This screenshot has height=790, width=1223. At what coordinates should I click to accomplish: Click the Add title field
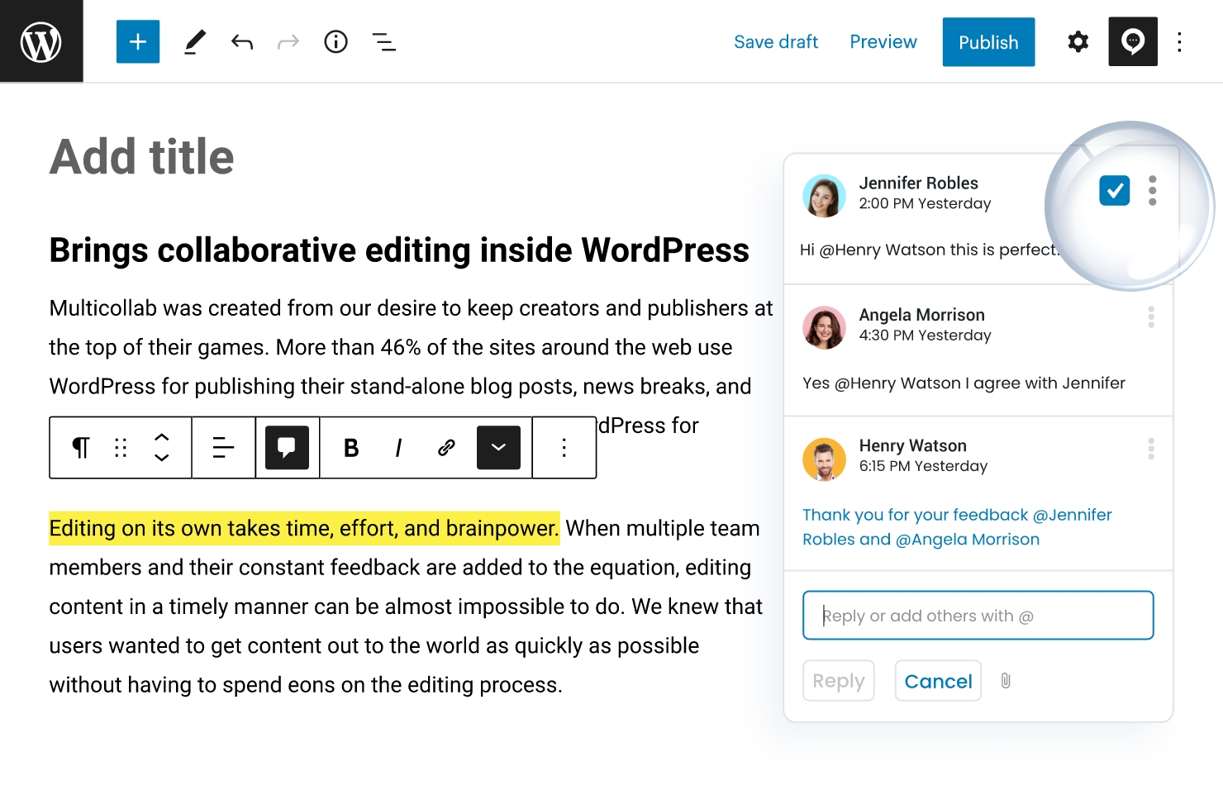click(x=142, y=157)
